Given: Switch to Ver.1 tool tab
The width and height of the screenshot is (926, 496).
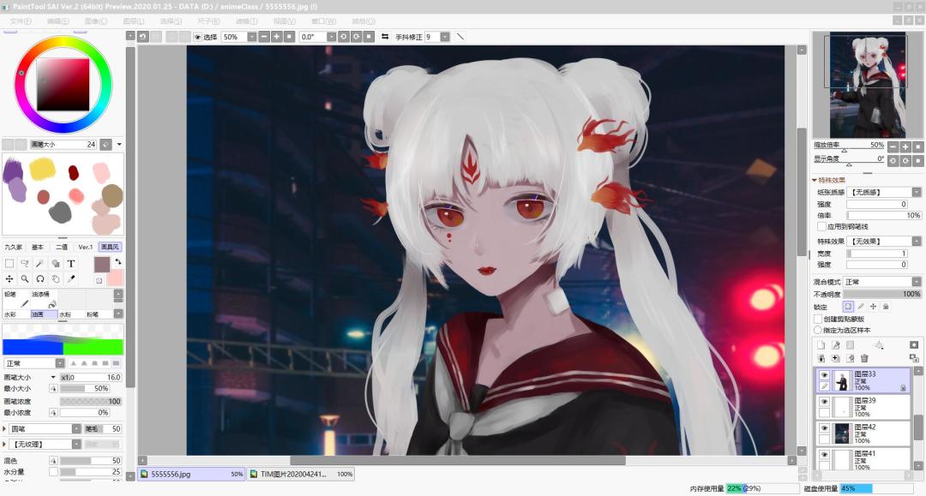Looking at the screenshot, I should [x=87, y=247].
